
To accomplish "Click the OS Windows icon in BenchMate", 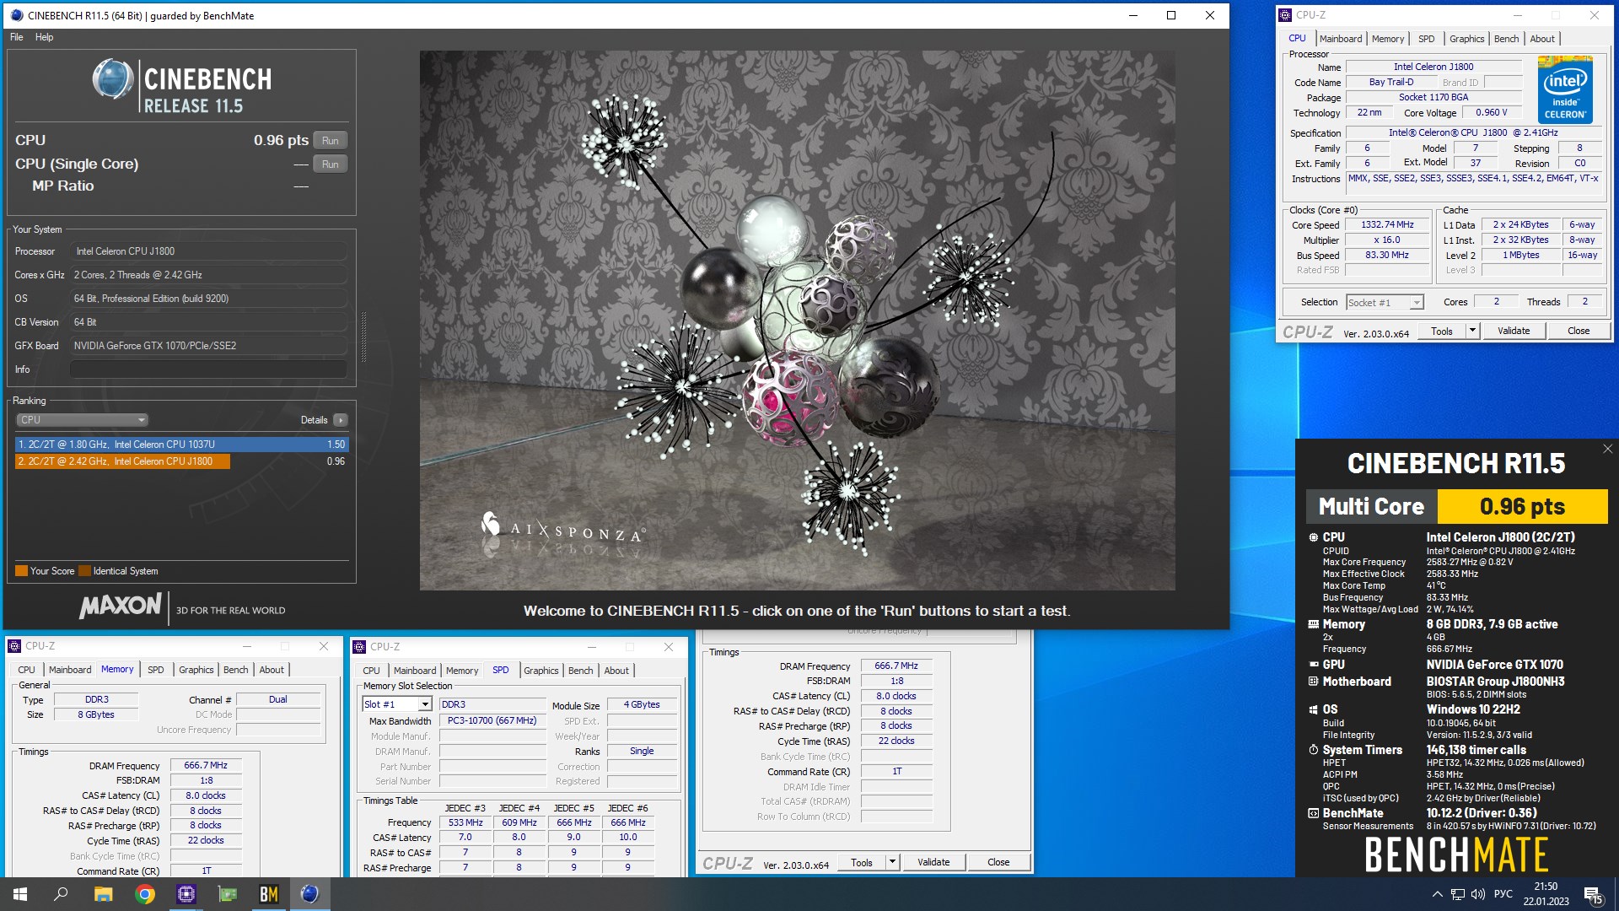I will (1313, 710).
